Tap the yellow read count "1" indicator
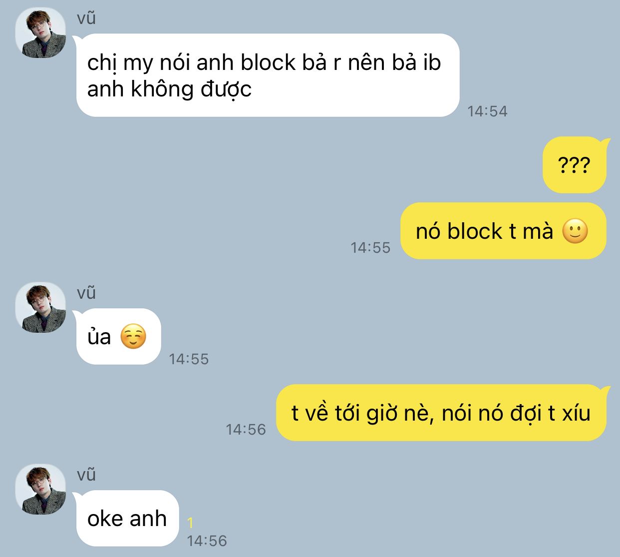Viewport: 620px width, 557px height. (190, 524)
